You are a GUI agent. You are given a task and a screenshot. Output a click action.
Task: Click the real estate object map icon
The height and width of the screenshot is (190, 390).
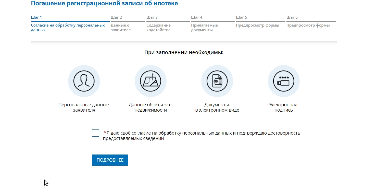click(150, 81)
